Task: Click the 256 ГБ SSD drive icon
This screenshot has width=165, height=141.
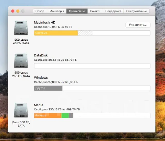Action: pos(21,61)
